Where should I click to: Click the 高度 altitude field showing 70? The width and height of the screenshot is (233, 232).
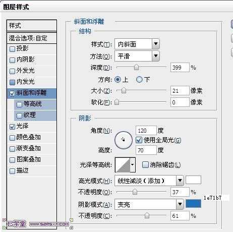146,150
